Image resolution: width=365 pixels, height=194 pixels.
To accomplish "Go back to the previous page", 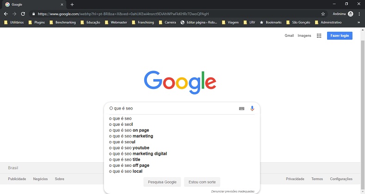I will (6, 14).
